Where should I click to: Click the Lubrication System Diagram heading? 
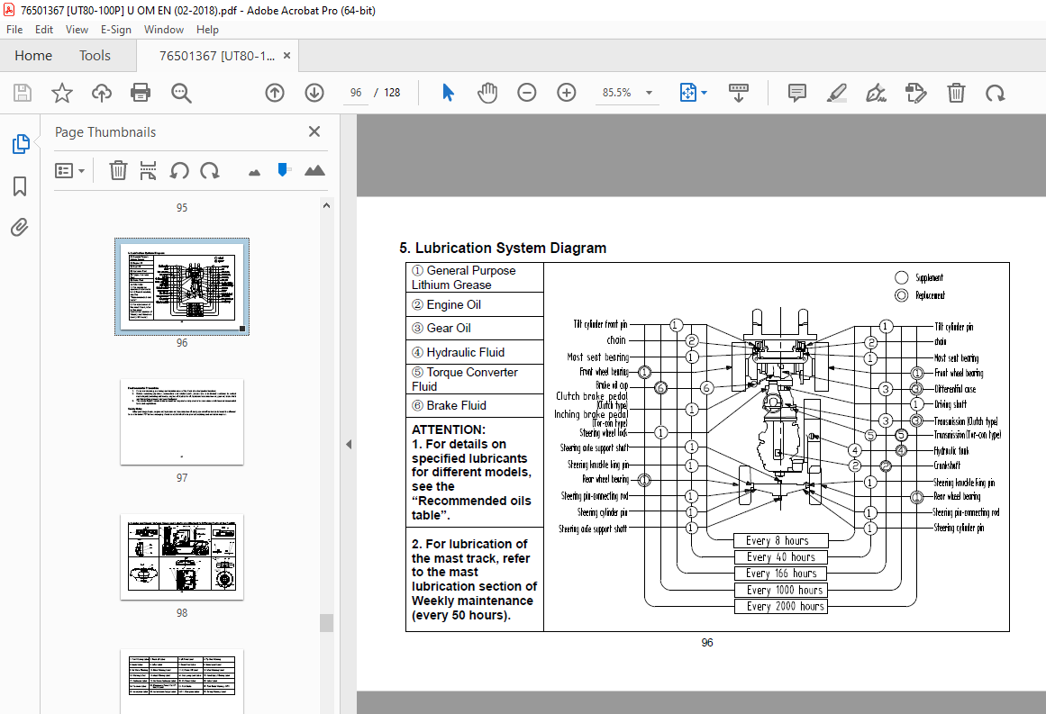tap(503, 248)
